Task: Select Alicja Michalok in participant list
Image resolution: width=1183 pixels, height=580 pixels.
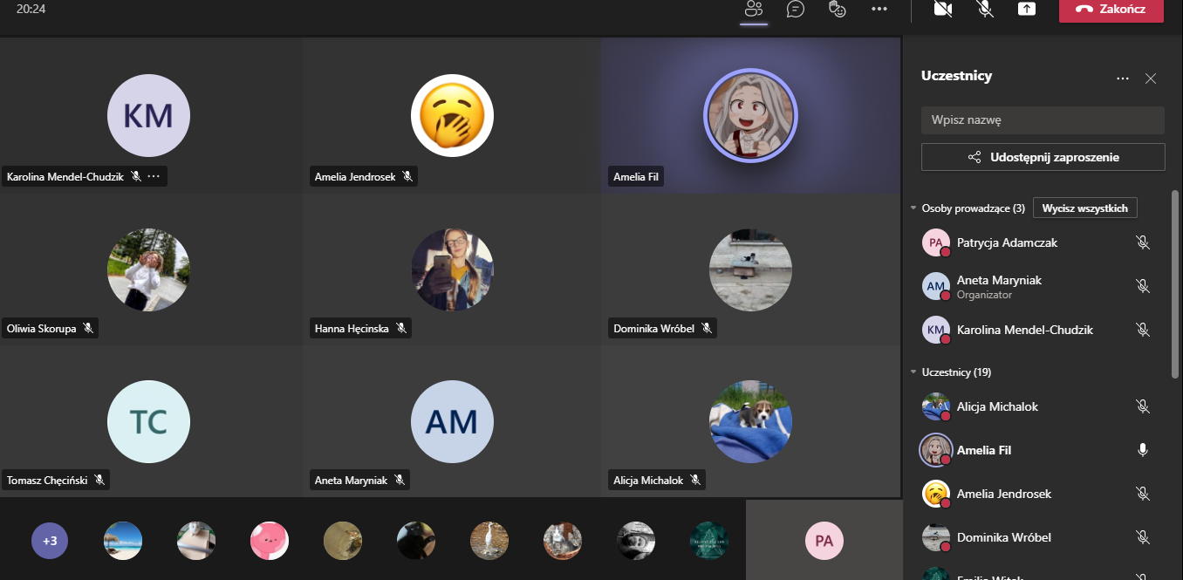Action: 1038,406
